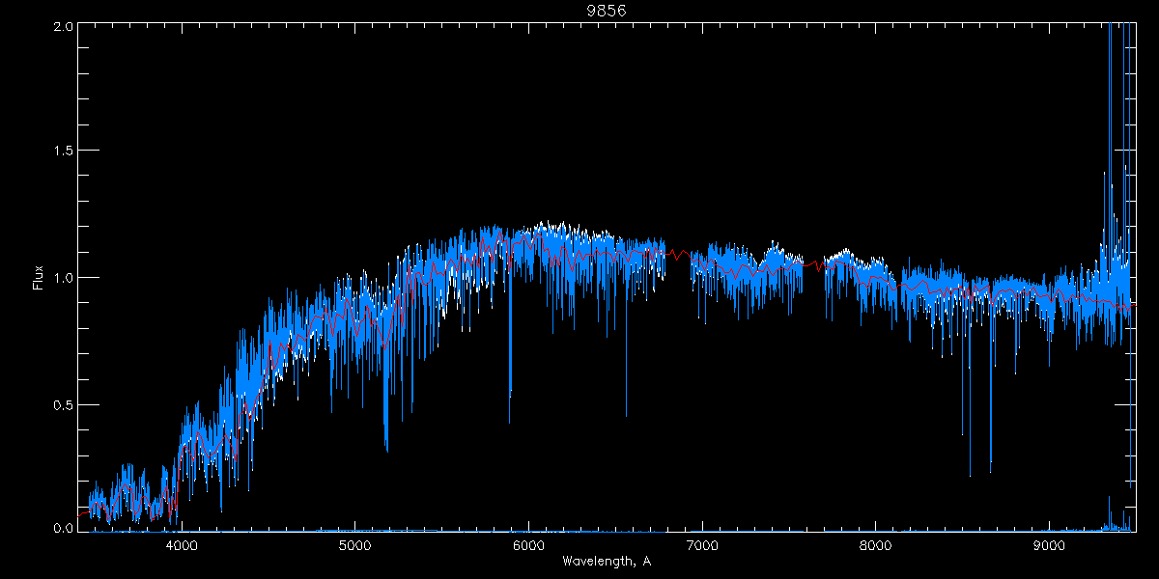Click the red model line in the 7600 gap
Viewport: 1159px width, 579px height.
point(816,263)
